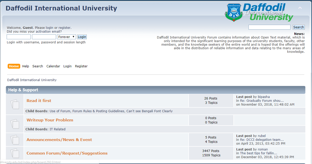Screen dimensions: 312x164
Task: Open the Writeup Your Problem board icon
Action: pos(15,124)
